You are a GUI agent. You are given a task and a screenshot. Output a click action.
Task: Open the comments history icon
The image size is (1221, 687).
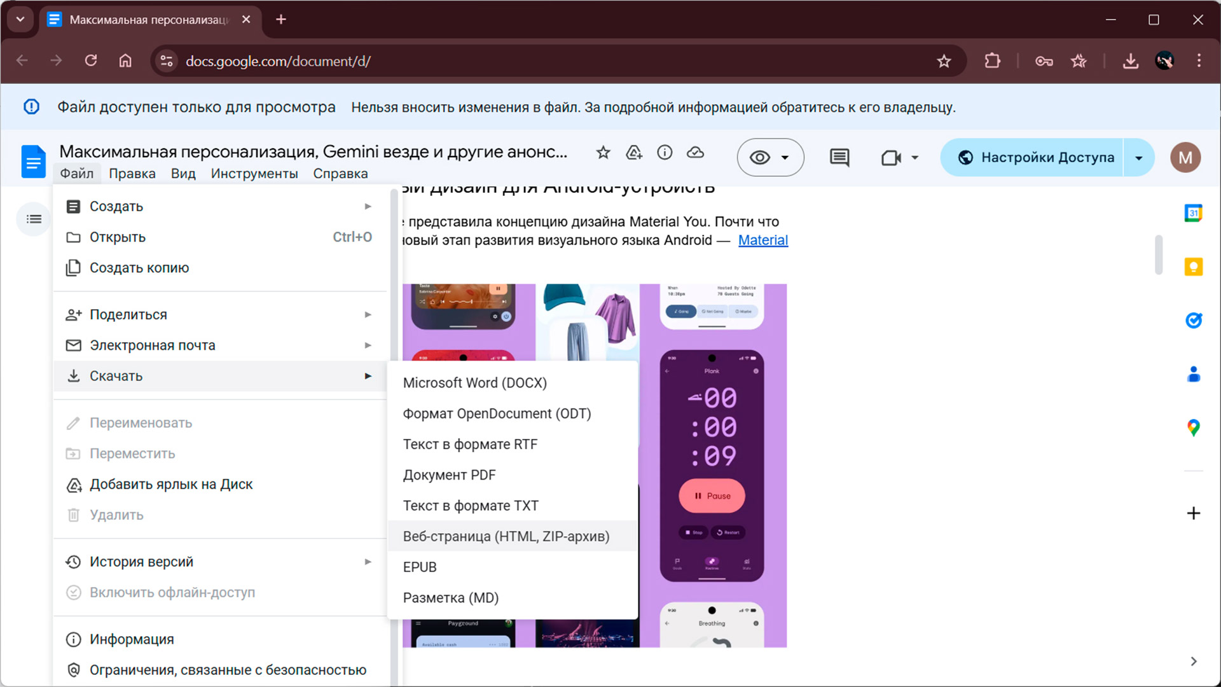click(x=839, y=157)
